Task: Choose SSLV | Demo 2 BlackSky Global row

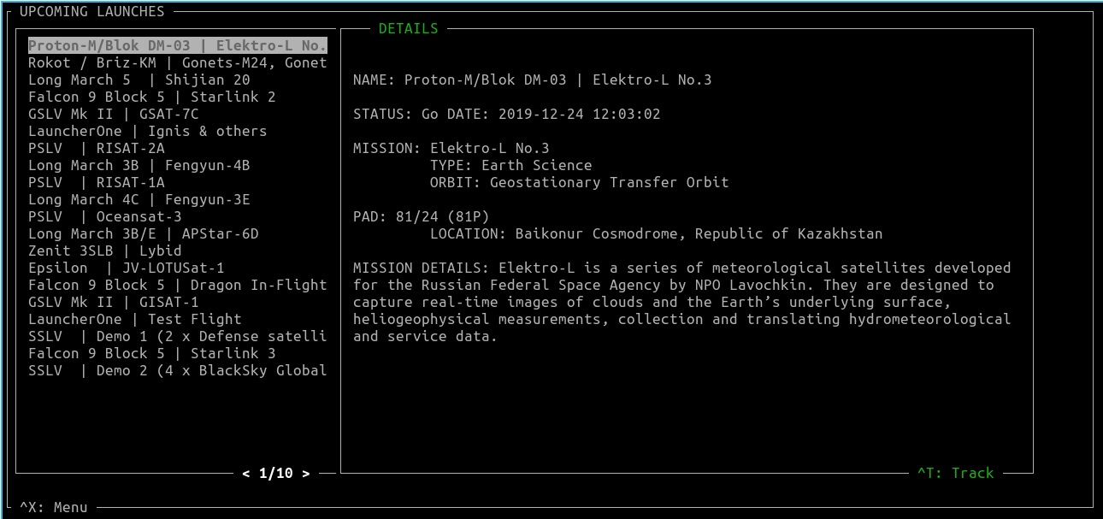Action: (178, 370)
